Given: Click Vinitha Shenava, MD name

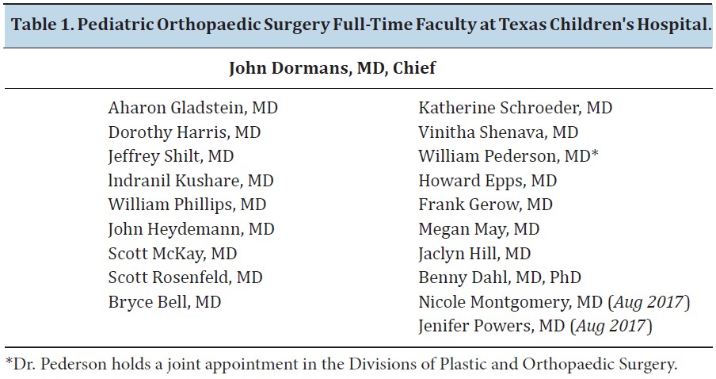Looking at the screenshot, I should point(498,132).
